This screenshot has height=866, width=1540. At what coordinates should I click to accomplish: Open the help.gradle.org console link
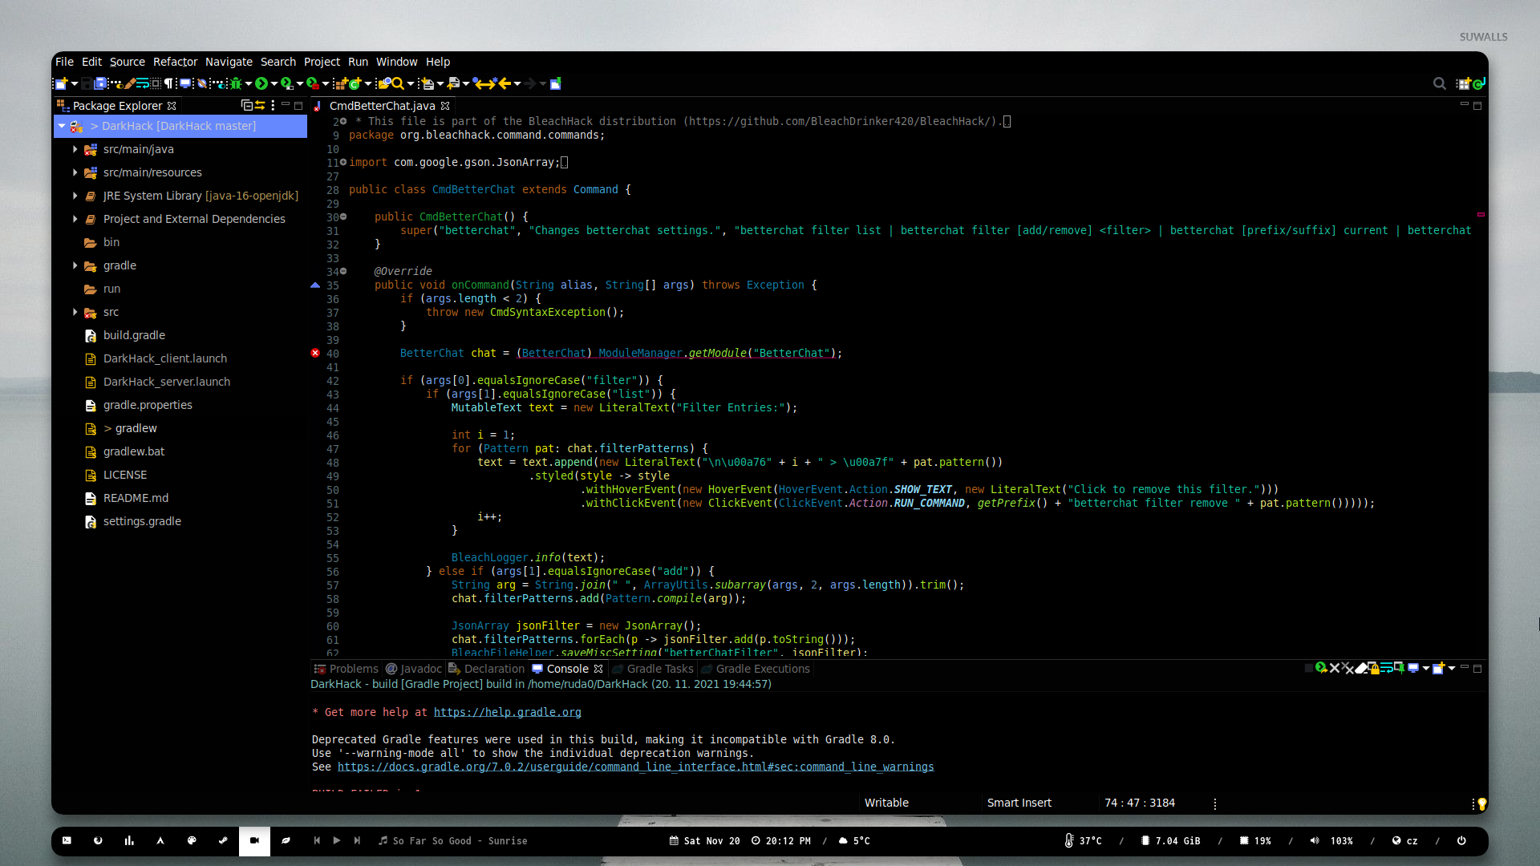[507, 712]
